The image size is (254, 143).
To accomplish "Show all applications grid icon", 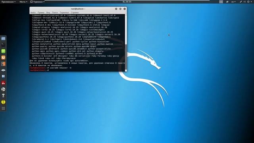I will 3,108.
